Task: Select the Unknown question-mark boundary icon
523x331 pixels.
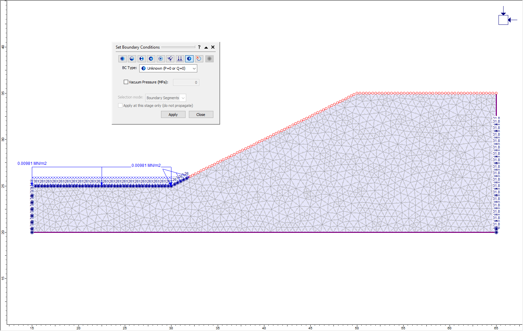Action: pyautogui.click(x=189, y=59)
